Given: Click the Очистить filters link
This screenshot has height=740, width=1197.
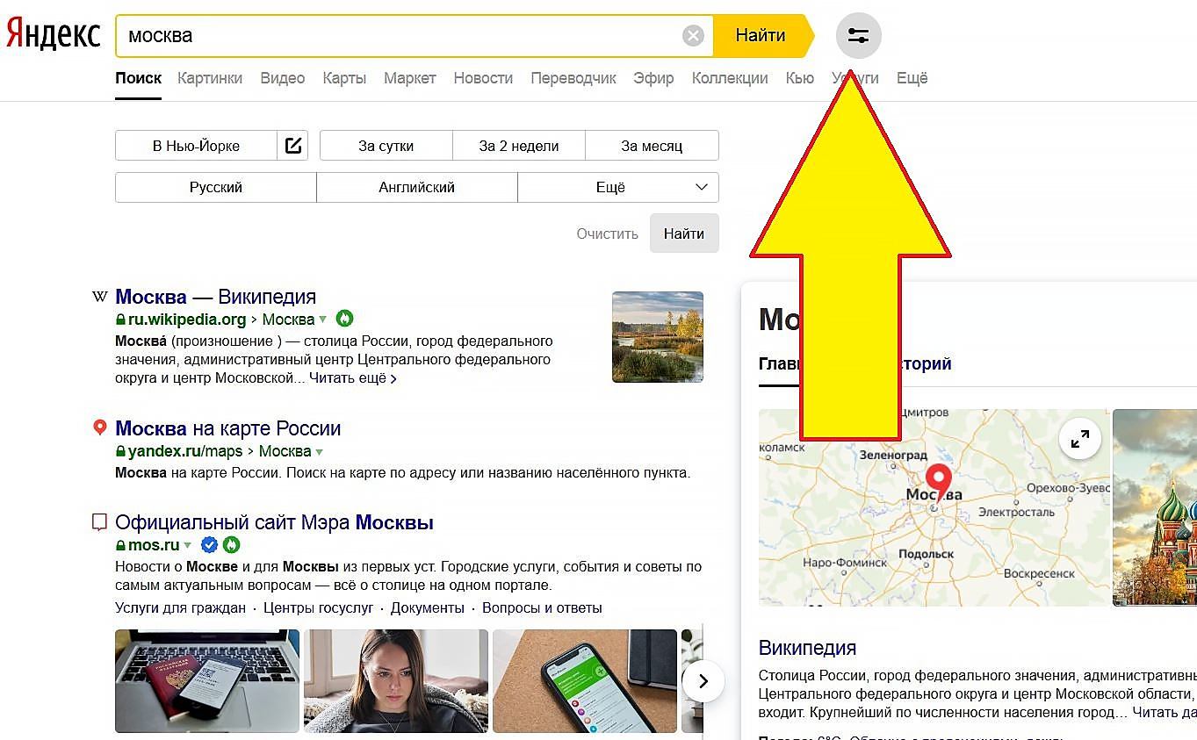Looking at the screenshot, I should (x=607, y=233).
